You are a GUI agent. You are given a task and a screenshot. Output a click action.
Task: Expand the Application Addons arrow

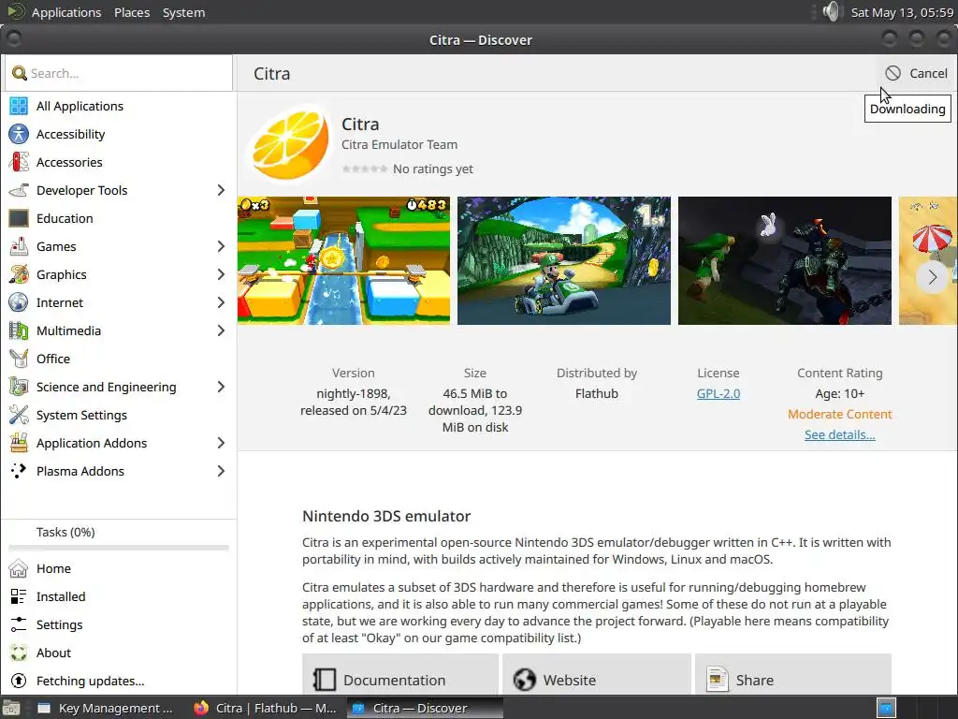click(221, 443)
